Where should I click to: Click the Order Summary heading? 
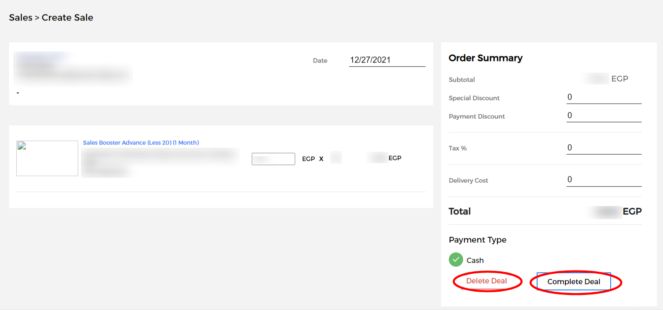[485, 58]
